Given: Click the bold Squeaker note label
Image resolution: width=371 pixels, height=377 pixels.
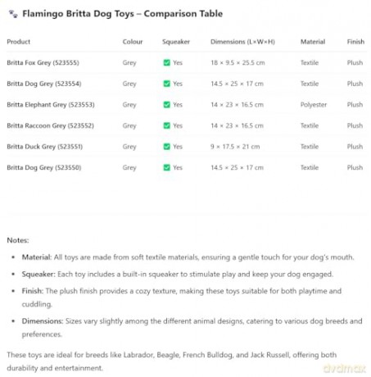Looking at the screenshot, I should click(38, 274).
